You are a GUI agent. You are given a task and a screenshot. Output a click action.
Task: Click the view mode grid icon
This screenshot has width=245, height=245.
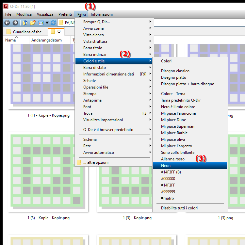[x=41, y=23]
